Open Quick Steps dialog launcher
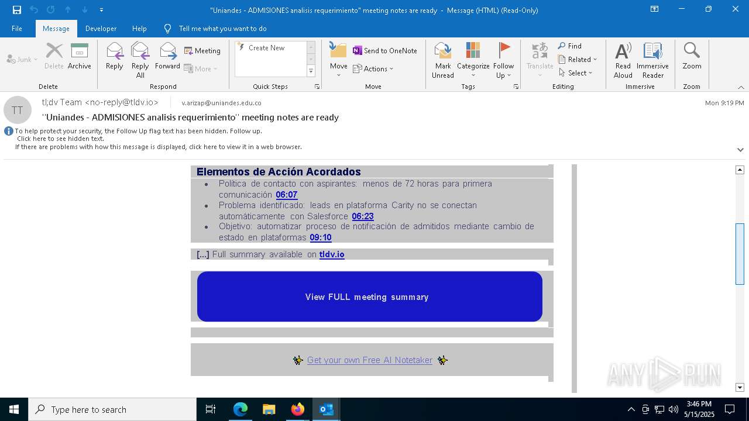Image resolution: width=749 pixels, height=421 pixels. pyautogui.click(x=317, y=87)
